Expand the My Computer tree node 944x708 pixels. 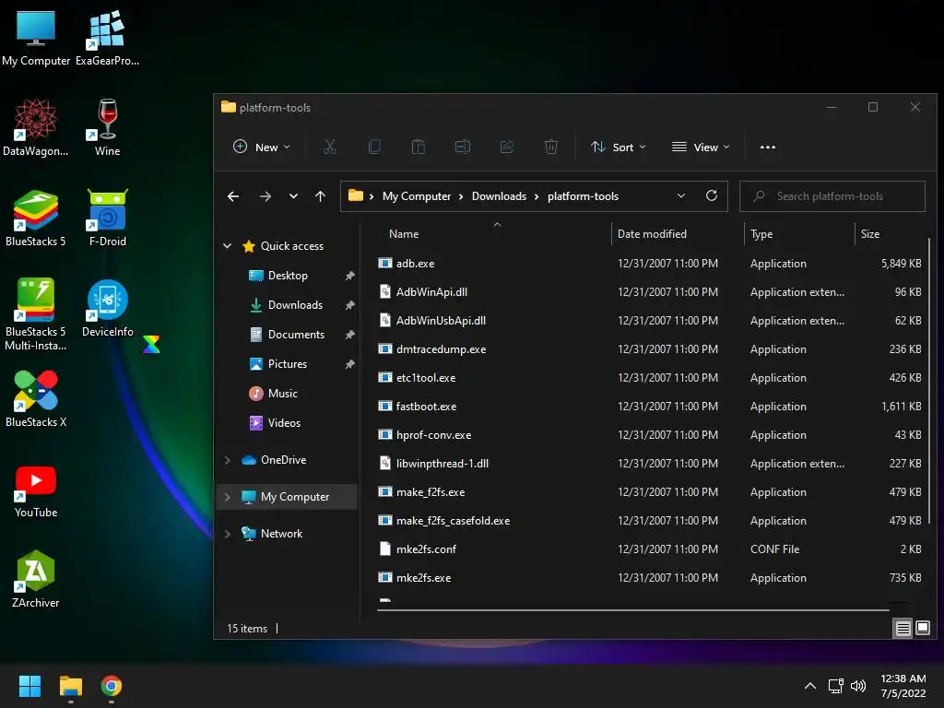[x=228, y=497]
